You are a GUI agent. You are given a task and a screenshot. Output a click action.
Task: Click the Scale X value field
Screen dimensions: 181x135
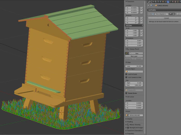tap(132, 30)
